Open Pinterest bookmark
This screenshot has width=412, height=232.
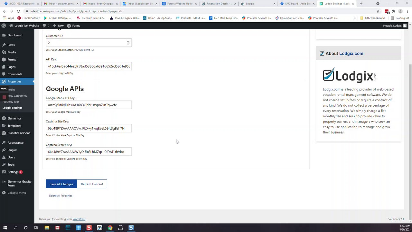pos(28,18)
